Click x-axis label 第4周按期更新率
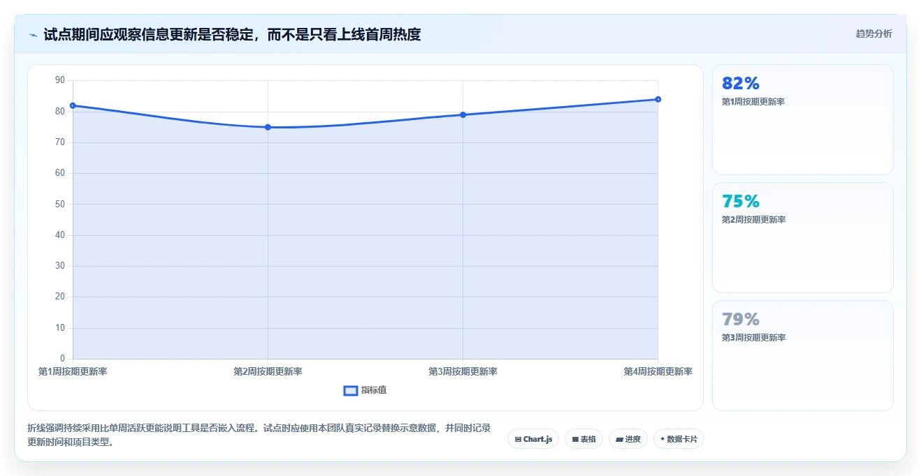This screenshot has height=476, width=921. [658, 372]
